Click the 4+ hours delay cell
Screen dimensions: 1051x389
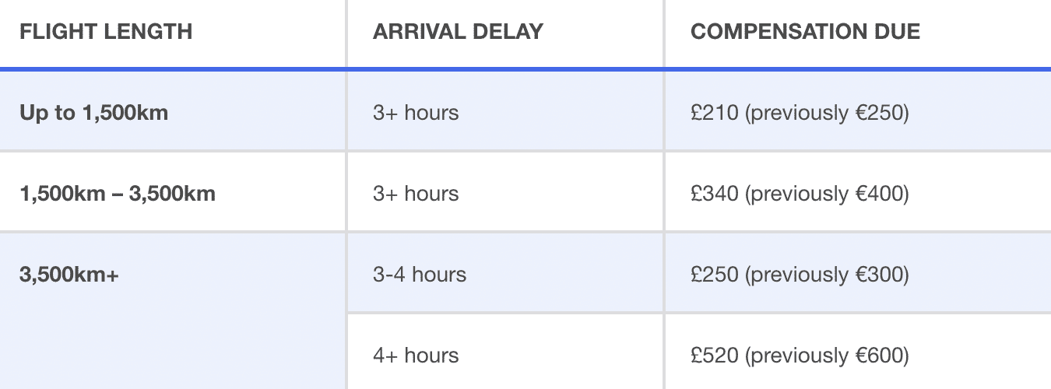coord(505,352)
